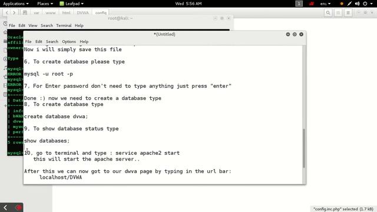Open Leafpad Options menu
Image resolution: width=377 pixels, height=212 pixels.
[x=69, y=42]
